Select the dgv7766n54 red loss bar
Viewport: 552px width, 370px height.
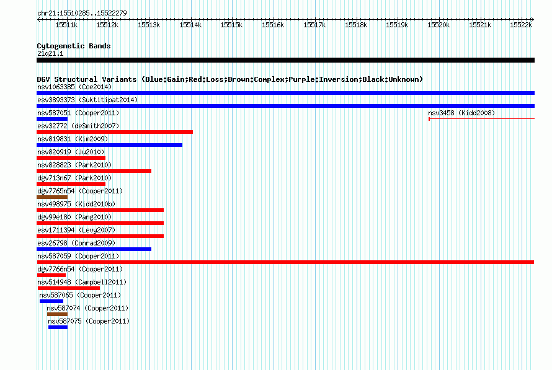pos(51,275)
